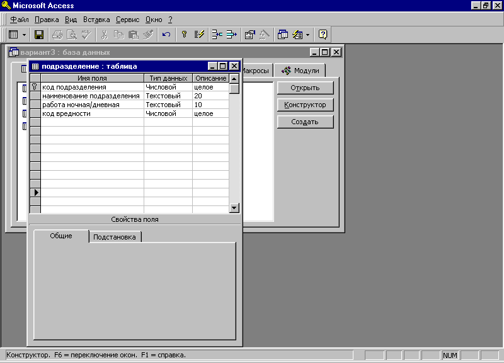This screenshot has height=363, width=504.
Task: Expand the New Object dropdown arrow
Action: [x=307, y=35]
